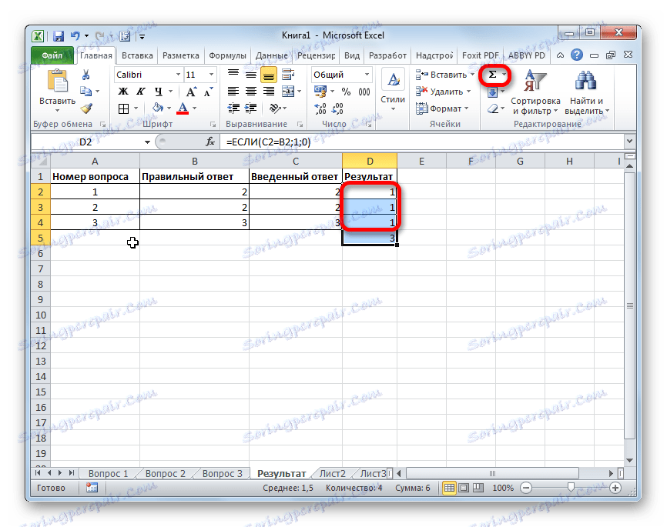Screen dimensions: 667x527
Task: Select the row 5 header
Action: [x=40, y=238]
